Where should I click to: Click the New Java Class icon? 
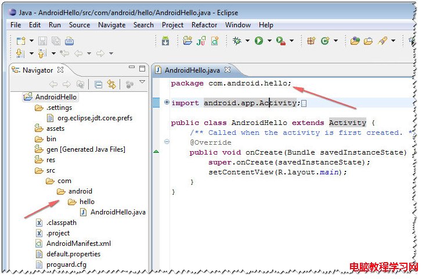[x=215, y=41]
